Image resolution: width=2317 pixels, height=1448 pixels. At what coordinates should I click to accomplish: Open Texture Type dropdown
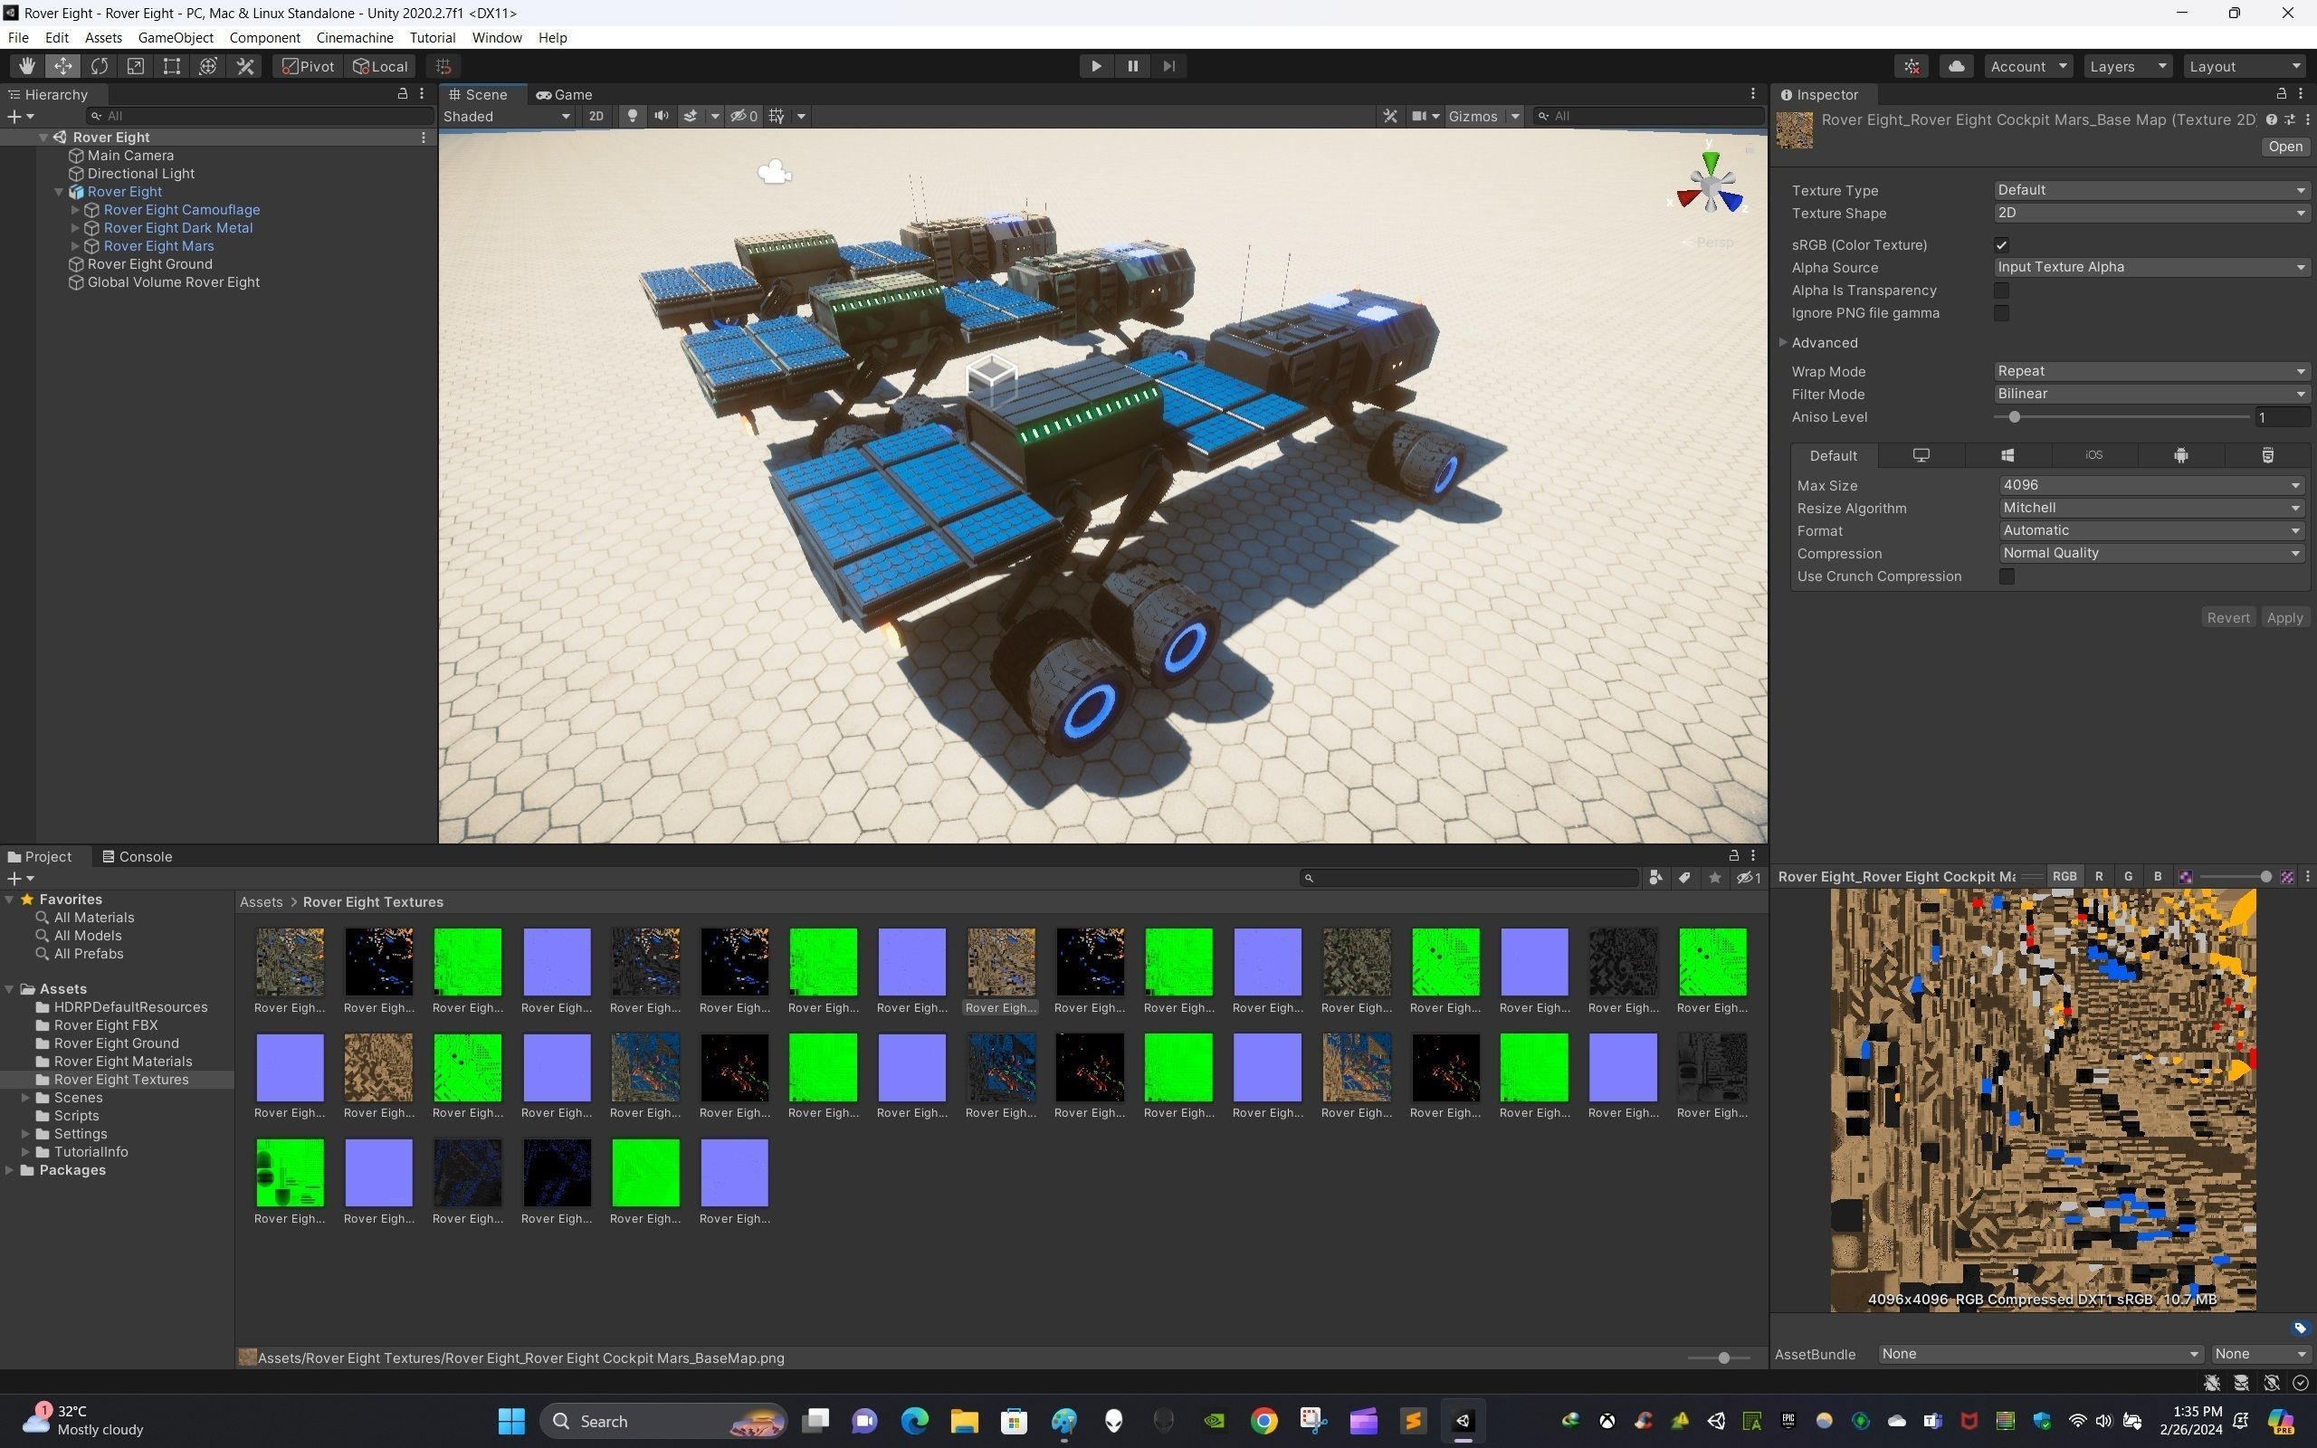2151,191
